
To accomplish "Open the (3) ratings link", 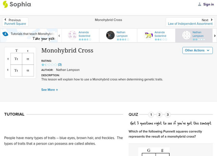I will coord(60,65).
